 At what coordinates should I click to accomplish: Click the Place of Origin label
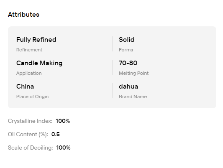pos(33,97)
